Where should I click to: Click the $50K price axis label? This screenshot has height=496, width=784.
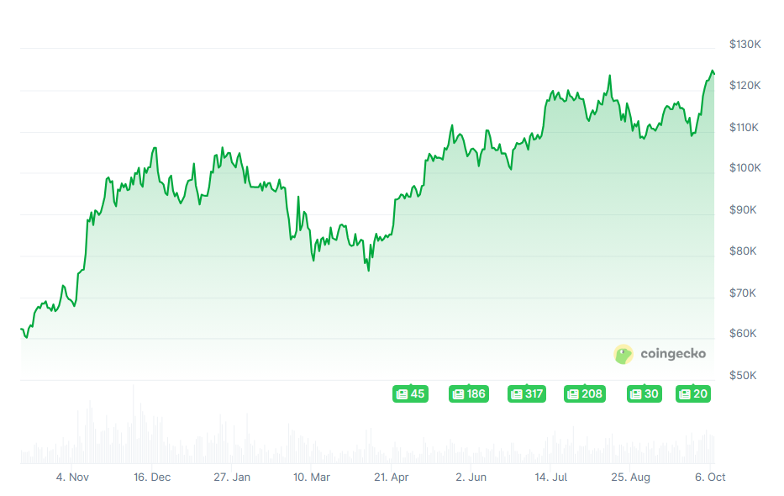point(743,375)
